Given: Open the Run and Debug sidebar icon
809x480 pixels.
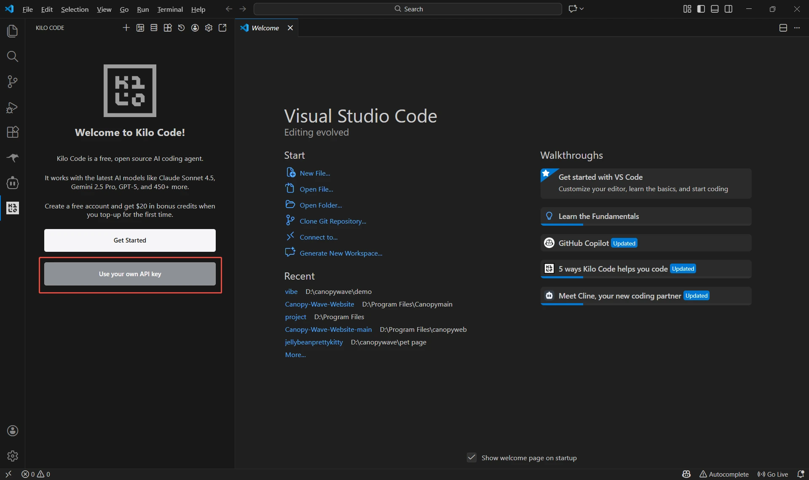Looking at the screenshot, I should point(12,107).
